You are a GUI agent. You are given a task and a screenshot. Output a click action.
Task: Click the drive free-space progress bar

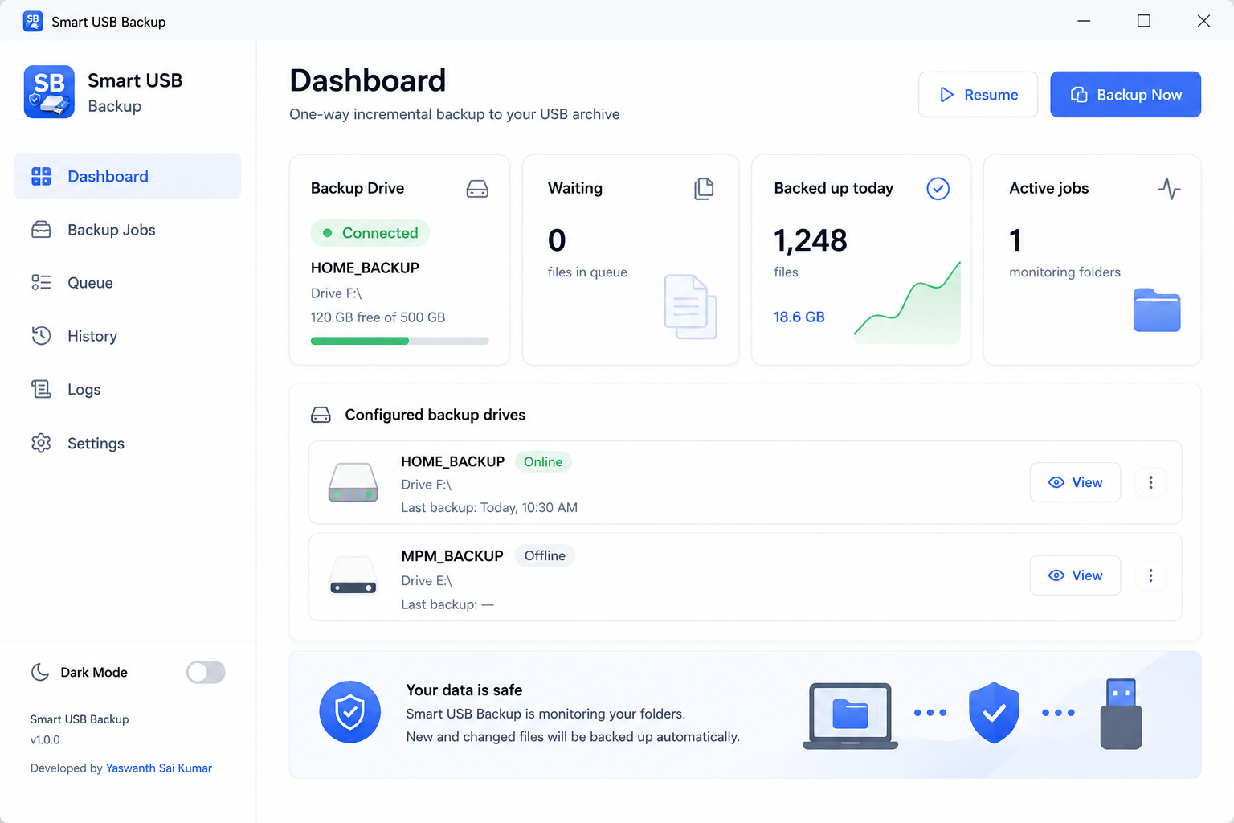click(400, 341)
